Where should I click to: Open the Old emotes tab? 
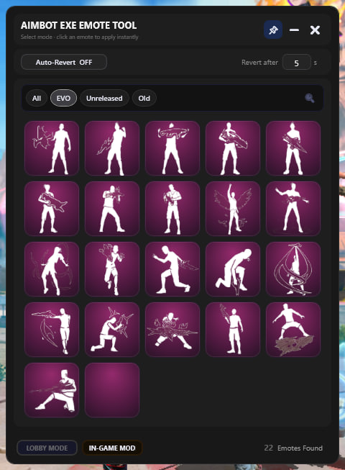pyautogui.click(x=144, y=98)
